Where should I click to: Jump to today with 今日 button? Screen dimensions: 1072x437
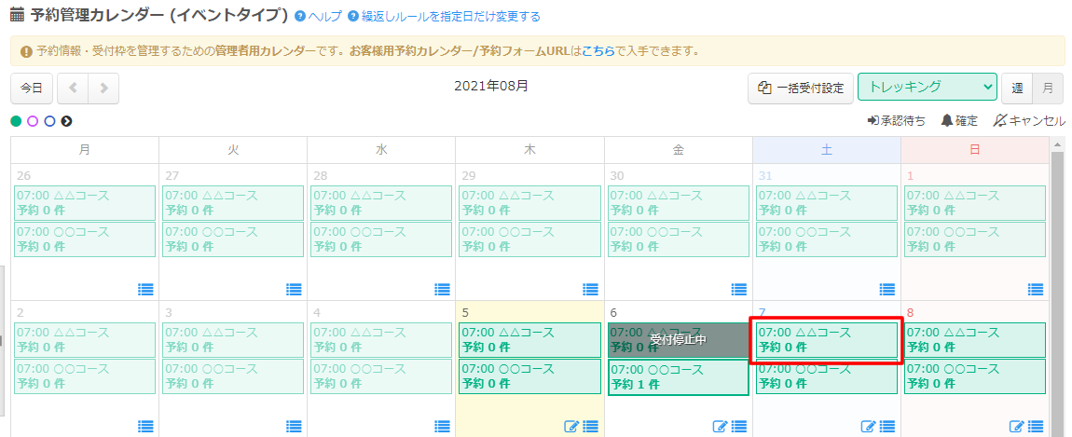coord(32,89)
